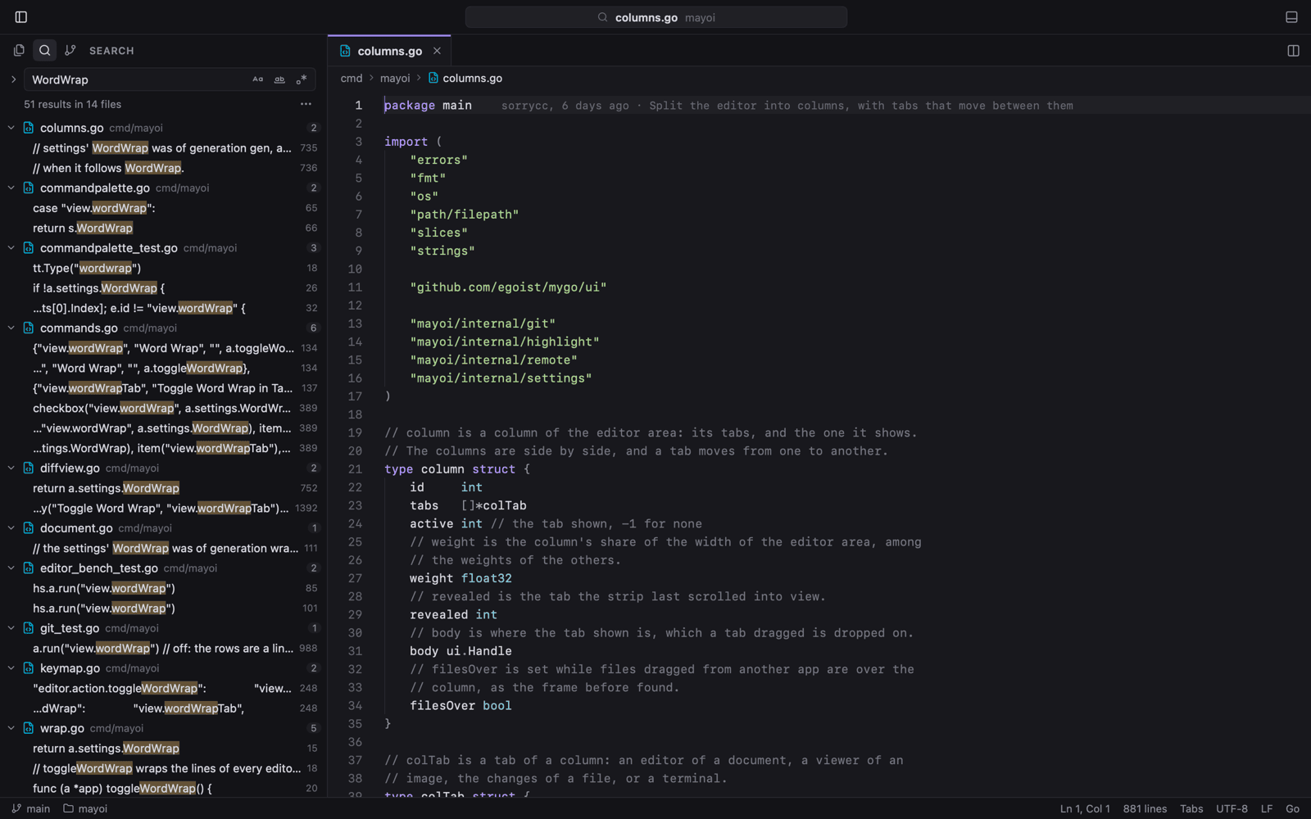Collapse commandpalette.go results group
Screen dimensions: 1311x819
coord(11,188)
